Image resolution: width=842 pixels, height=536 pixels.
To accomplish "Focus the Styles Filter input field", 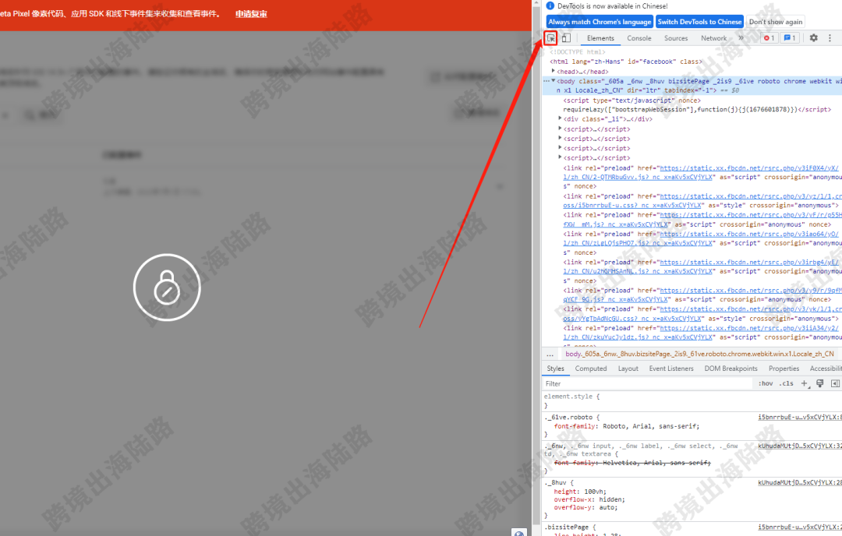I will (647, 383).
